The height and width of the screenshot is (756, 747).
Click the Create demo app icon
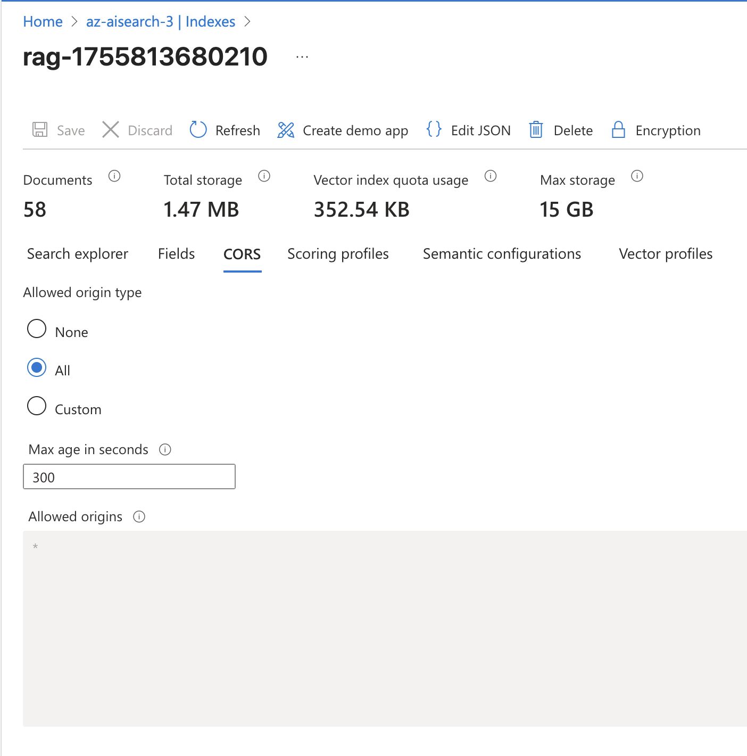(286, 130)
